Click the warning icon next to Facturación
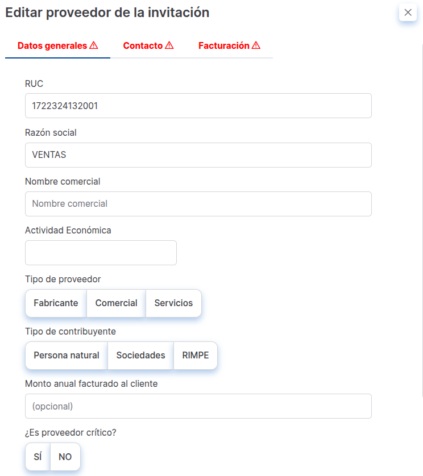Screen dimensions: 423x476 pyautogui.click(x=256, y=45)
